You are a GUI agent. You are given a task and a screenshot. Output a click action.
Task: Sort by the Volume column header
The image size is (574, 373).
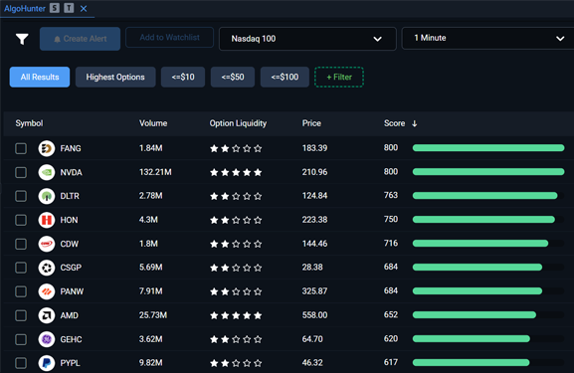(x=153, y=123)
